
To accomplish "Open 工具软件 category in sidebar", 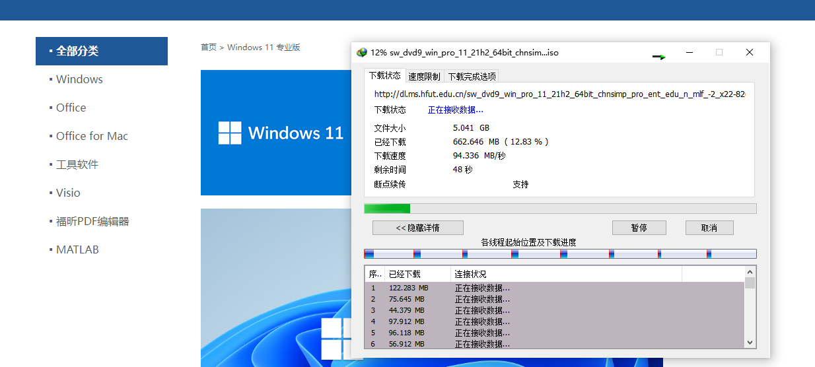I will click(77, 164).
